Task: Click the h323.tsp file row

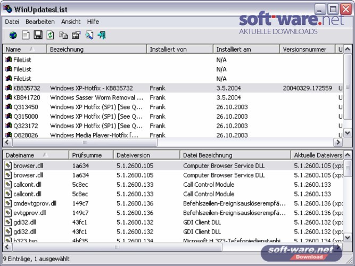Action: coord(173,240)
